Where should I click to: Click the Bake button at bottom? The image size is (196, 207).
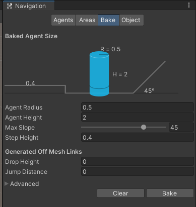(170, 193)
